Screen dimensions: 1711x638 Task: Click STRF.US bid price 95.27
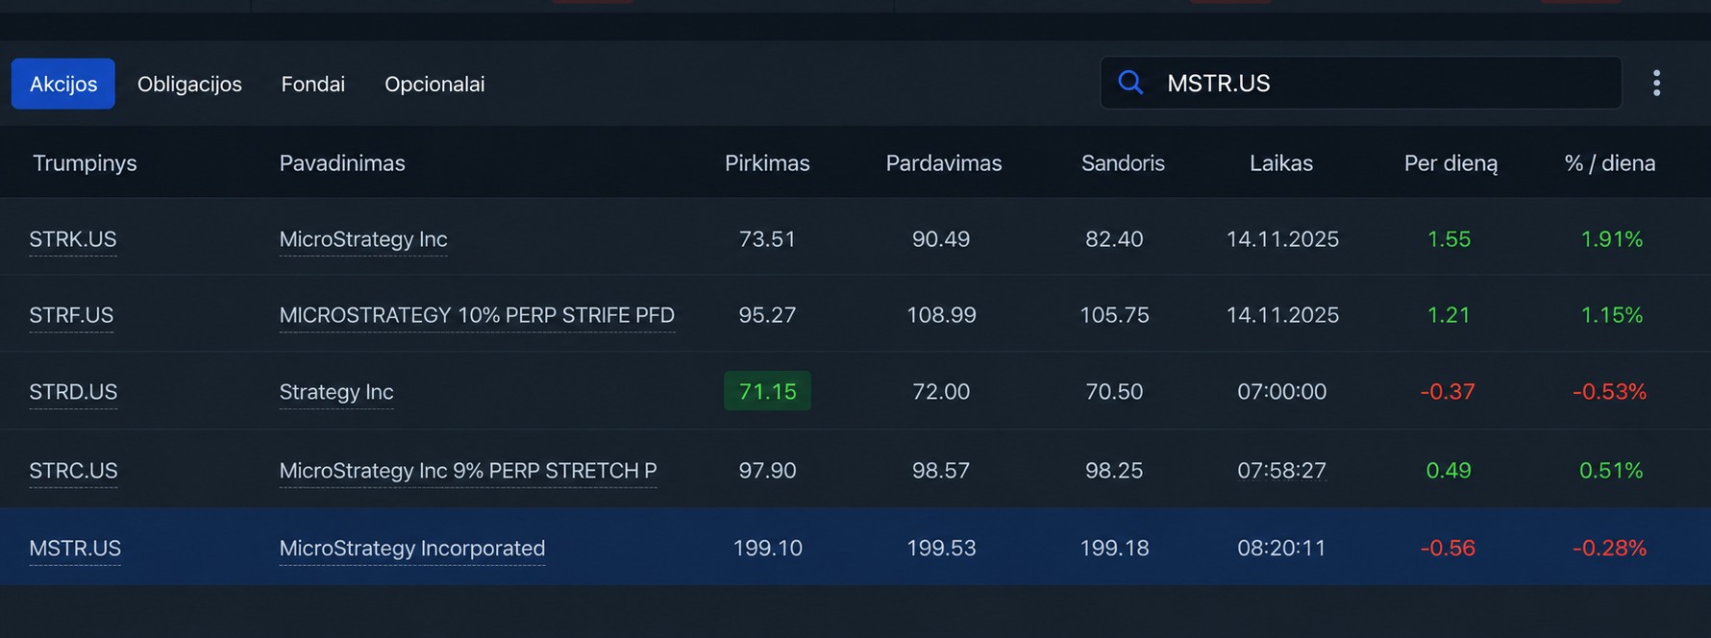pos(767,315)
